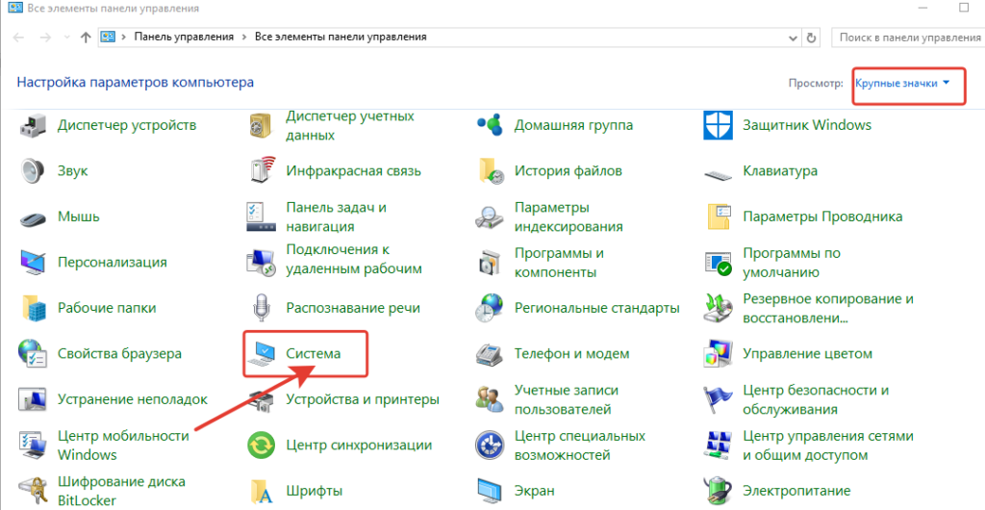Click the Шрифты fonts icon
Viewport: 985px width, 510px height.
click(262, 489)
